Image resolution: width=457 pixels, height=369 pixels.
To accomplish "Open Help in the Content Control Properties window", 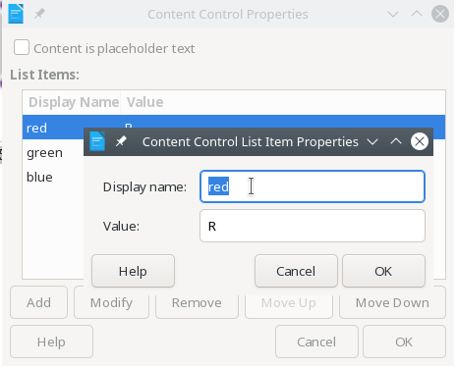I will pos(51,342).
